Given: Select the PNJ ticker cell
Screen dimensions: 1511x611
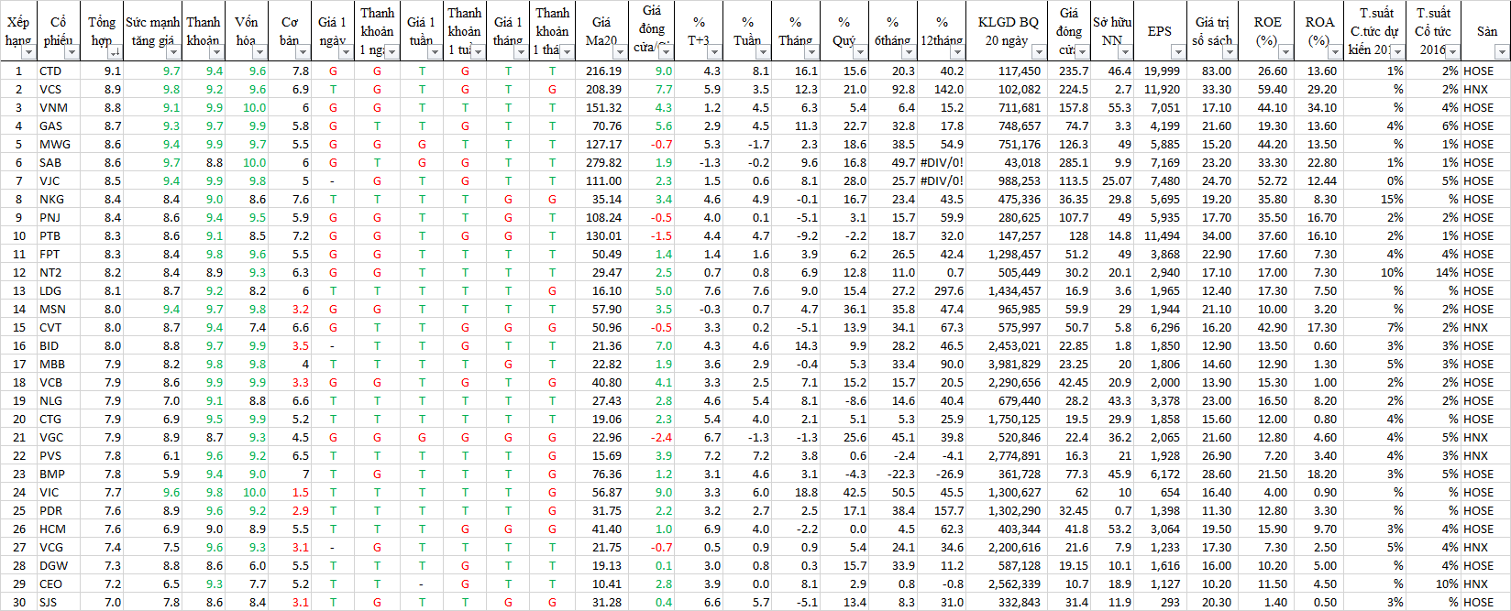Looking at the screenshot, I should click(60, 217).
